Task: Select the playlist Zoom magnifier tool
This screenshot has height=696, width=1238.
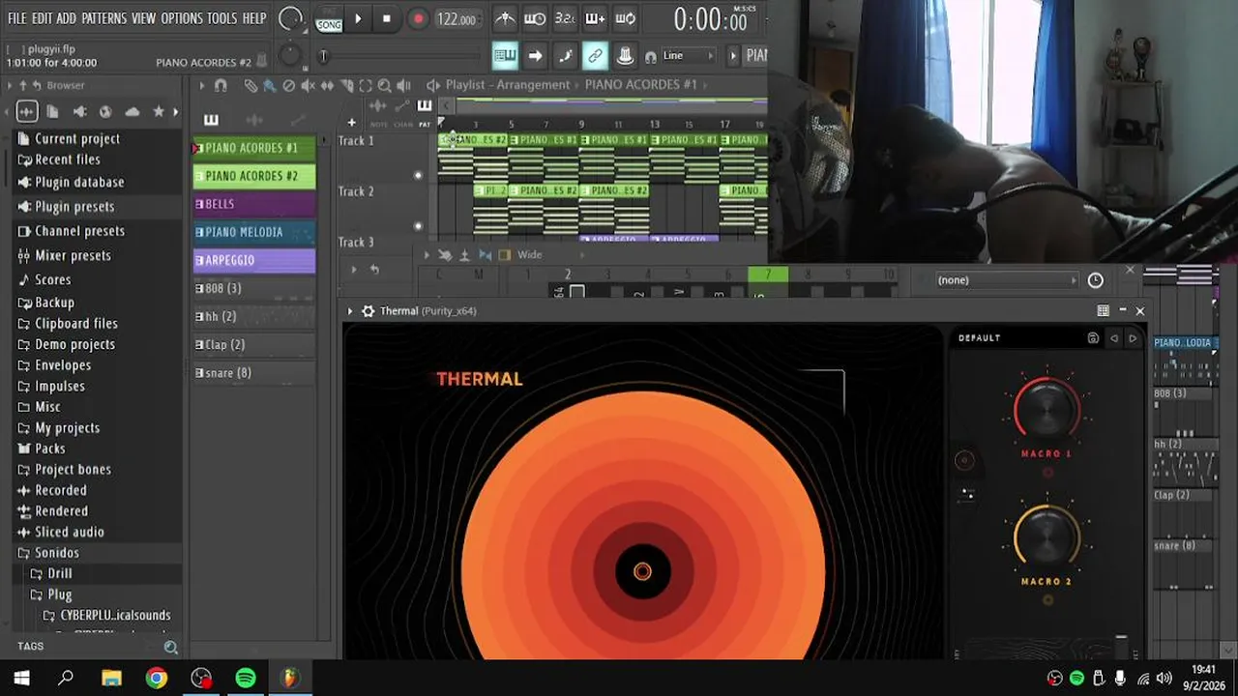Action: coord(384,85)
